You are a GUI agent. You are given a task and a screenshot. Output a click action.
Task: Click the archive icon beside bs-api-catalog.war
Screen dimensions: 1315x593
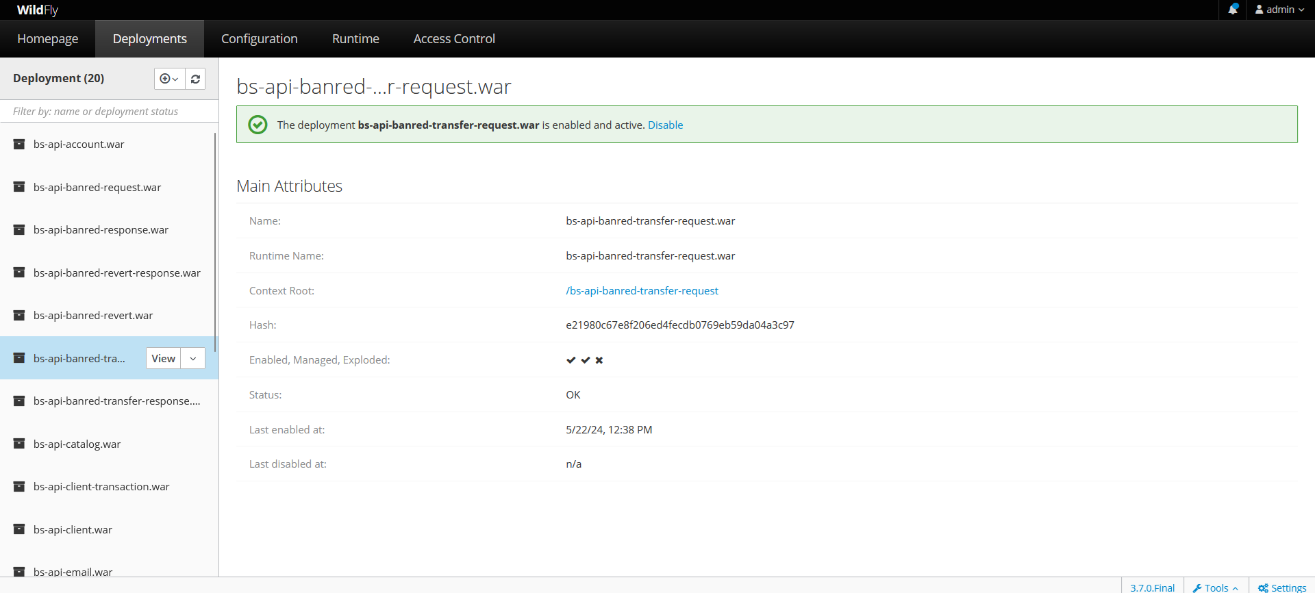[19, 444]
